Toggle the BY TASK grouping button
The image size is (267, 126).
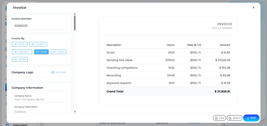tap(41, 52)
